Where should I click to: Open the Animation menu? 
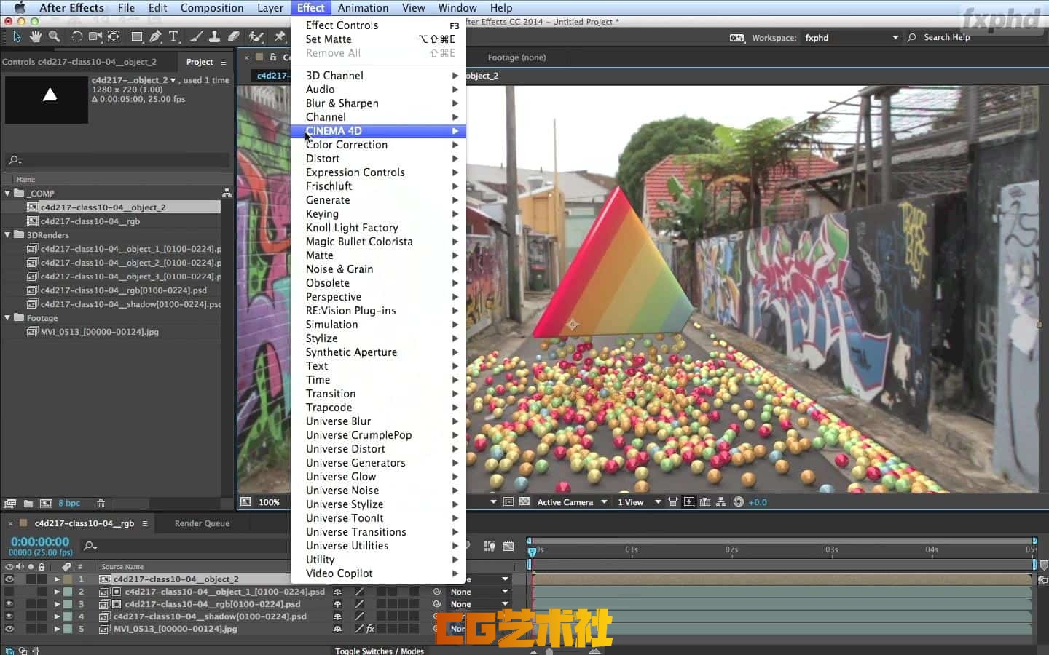363,8
